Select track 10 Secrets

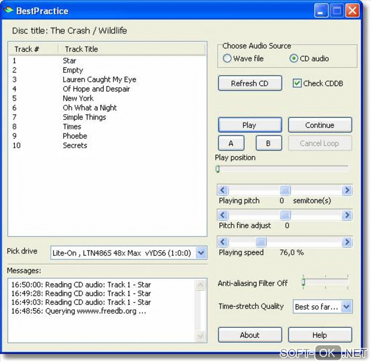pos(107,145)
